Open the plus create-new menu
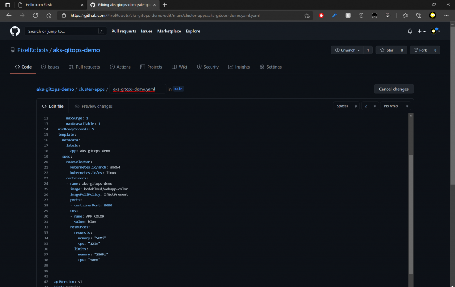Image resolution: width=455 pixels, height=287 pixels. [421, 31]
